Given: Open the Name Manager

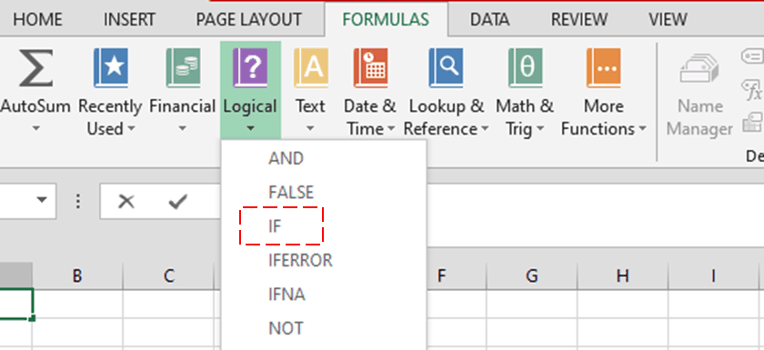Looking at the screenshot, I should [699, 95].
